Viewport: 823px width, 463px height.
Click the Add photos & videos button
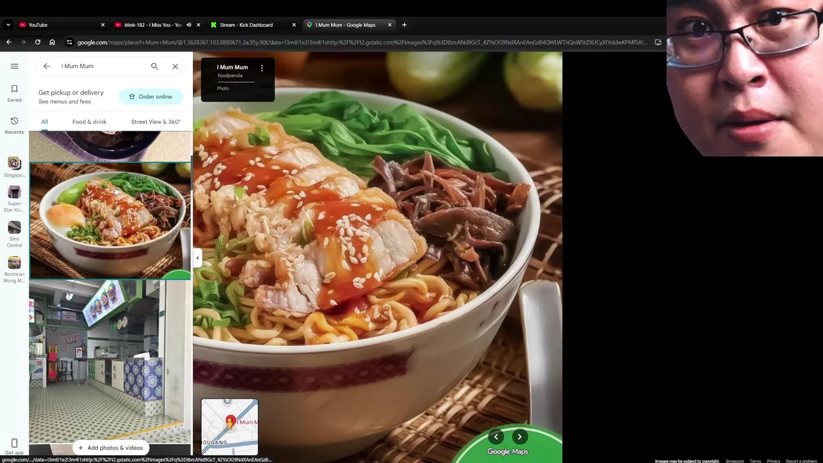(x=110, y=448)
